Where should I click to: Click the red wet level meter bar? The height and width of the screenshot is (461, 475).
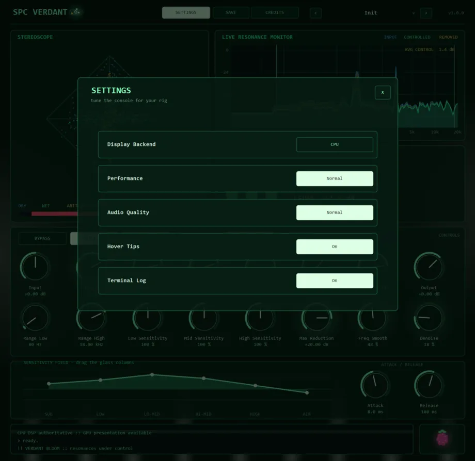pyautogui.click(x=55, y=214)
